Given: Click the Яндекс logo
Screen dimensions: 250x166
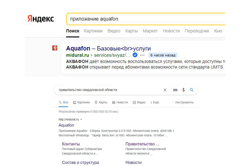Looking at the screenshot, I should coord(41,19).
